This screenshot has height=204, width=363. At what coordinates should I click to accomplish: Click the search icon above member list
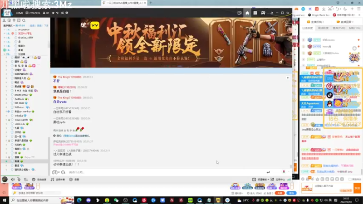pos(24,20)
